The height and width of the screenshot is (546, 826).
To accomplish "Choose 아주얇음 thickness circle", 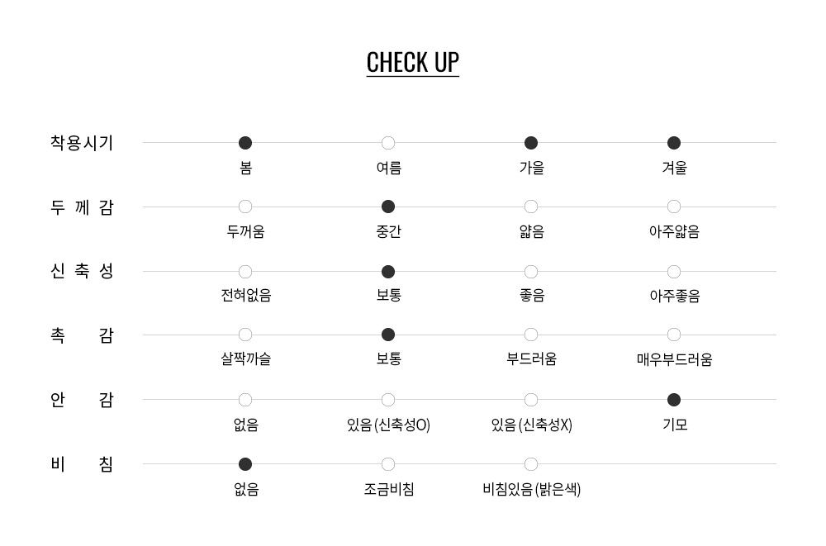I will pos(674,207).
